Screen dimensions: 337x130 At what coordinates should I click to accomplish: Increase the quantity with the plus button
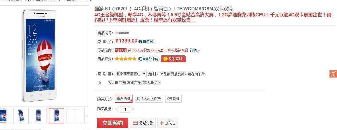click(x=133, y=109)
